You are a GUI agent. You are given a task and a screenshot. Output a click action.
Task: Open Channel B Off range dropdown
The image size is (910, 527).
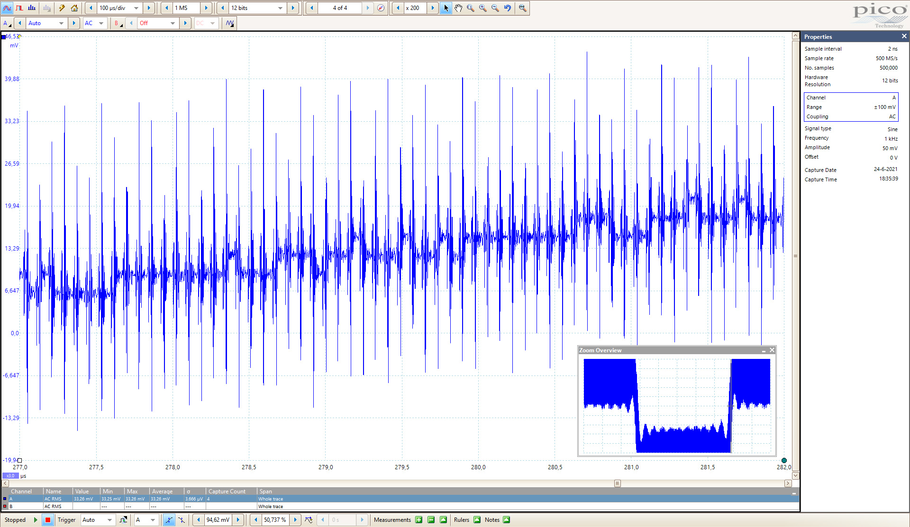click(173, 23)
